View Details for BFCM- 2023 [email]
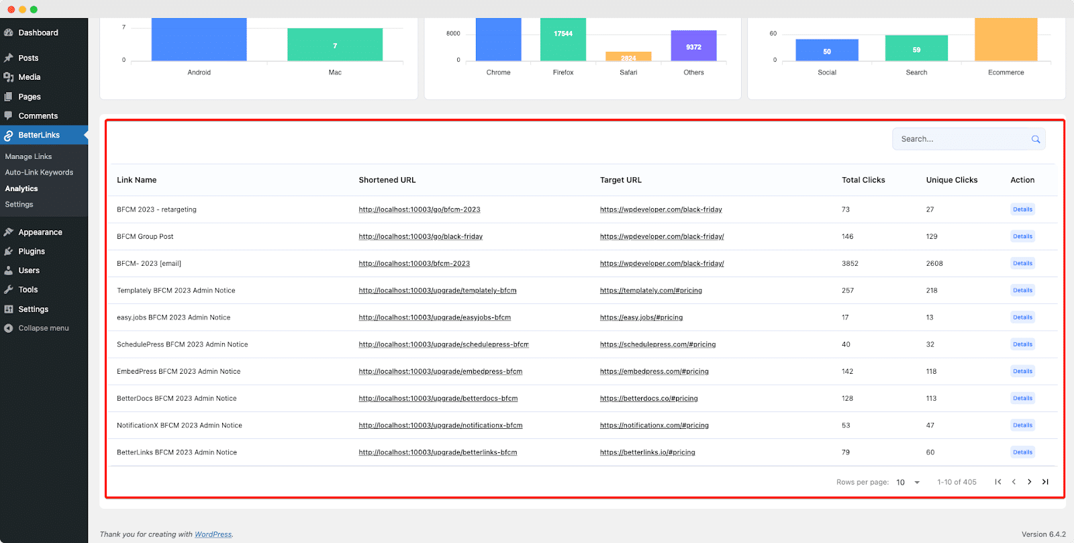Screen dimensions: 1074x543 click(x=1022, y=263)
